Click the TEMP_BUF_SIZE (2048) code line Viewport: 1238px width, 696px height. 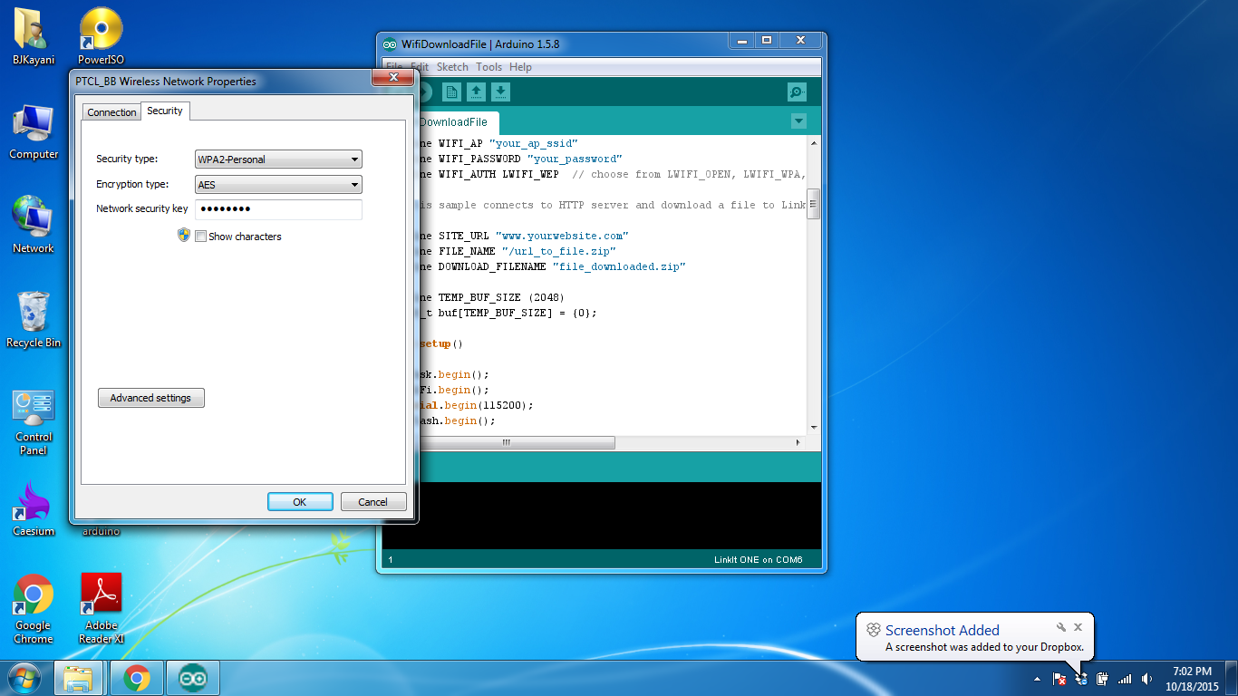pyautogui.click(x=493, y=297)
